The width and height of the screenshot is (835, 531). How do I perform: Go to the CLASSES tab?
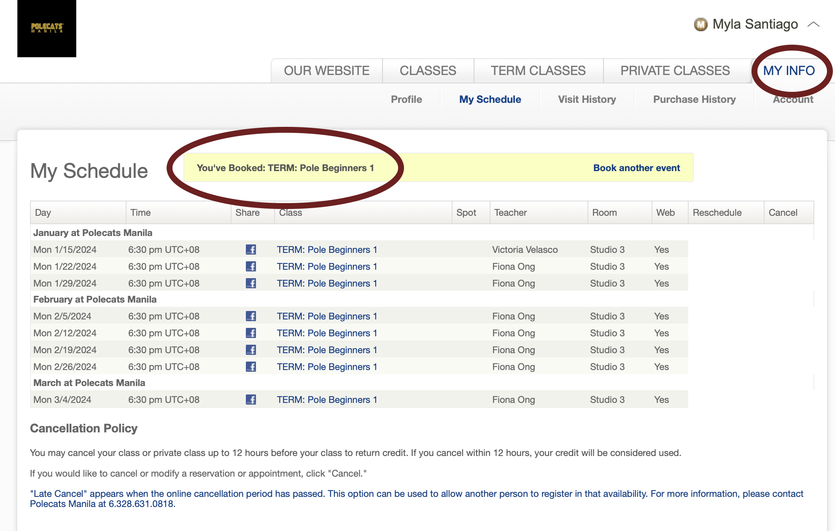point(428,70)
